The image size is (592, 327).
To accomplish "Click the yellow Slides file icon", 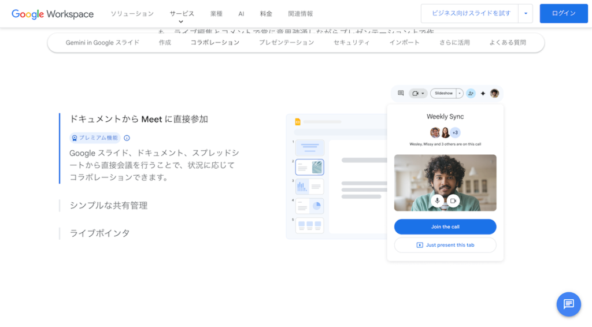I will 298,121.
